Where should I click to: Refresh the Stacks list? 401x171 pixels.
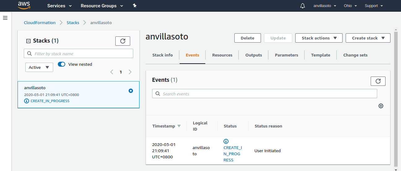click(x=123, y=41)
